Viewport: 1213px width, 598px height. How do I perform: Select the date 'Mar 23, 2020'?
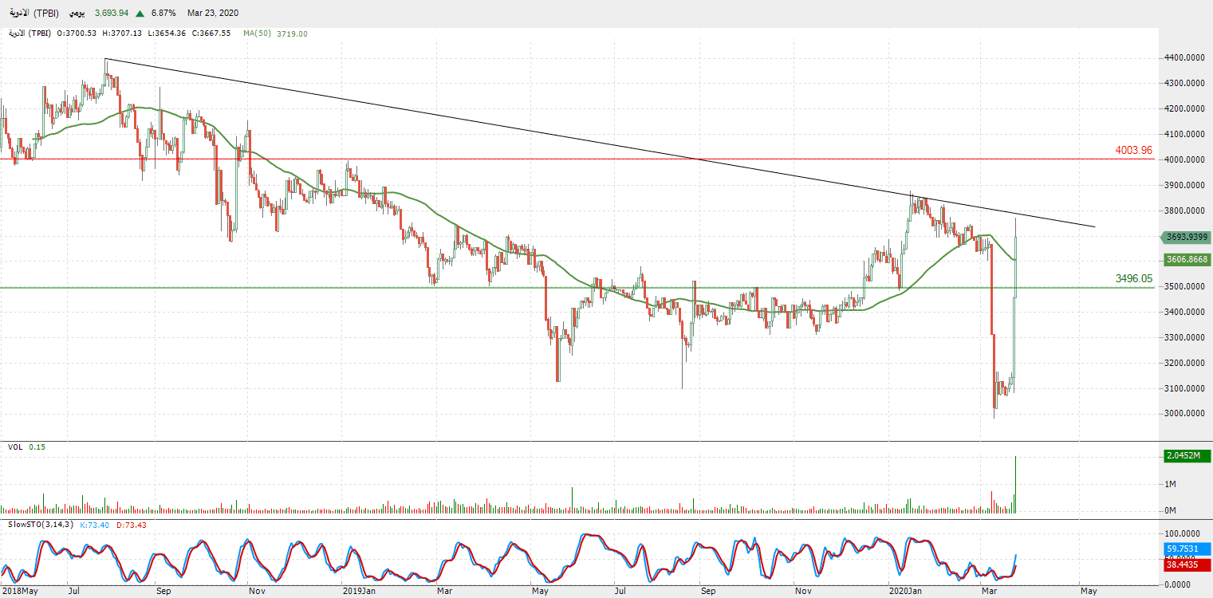coord(213,14)
